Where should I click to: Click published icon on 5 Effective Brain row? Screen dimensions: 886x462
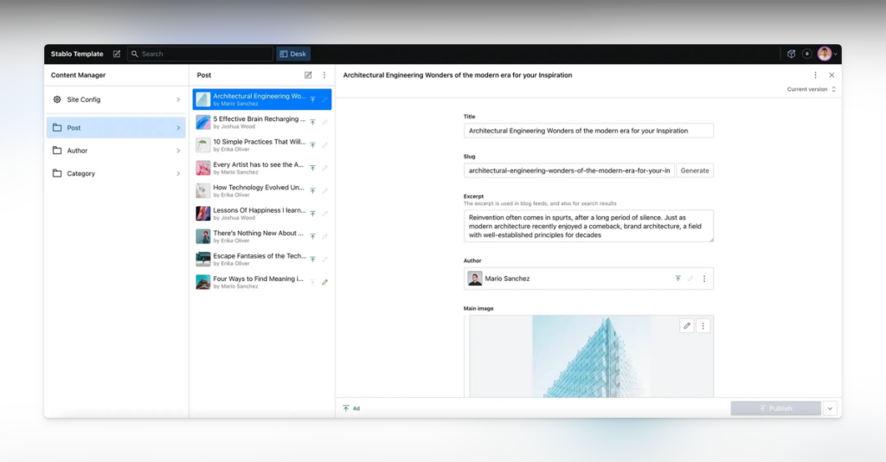(x=312, y=123)
